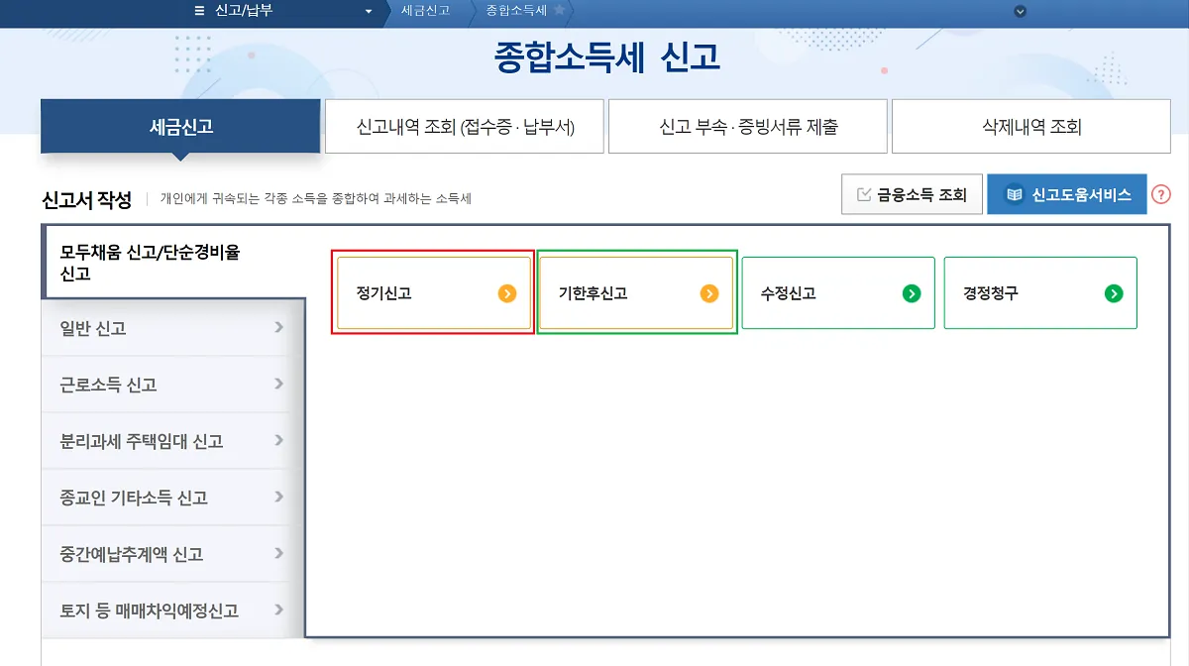Image resolution: width=1189 pixels, height=666 pixels.
Task: Click the orange arrow icon on 기한후신고
Action: click(x=707, y=292)
